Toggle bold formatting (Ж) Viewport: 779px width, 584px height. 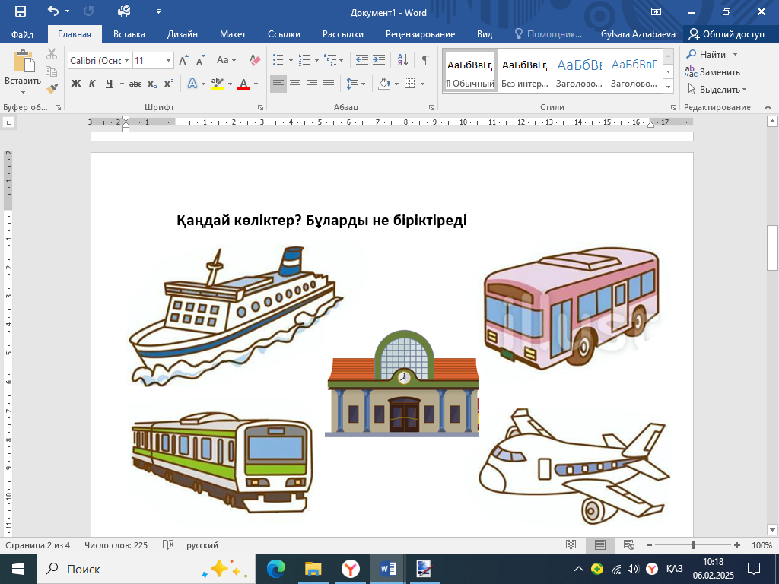pyautogui.click(x=75, y=84)
